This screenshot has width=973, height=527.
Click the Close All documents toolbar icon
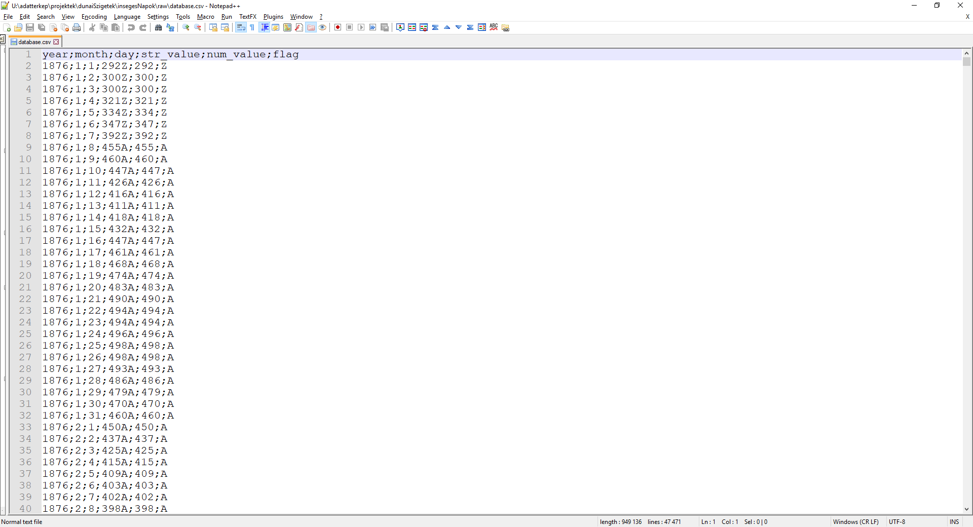pyautogui.click(x=65, y=27)
